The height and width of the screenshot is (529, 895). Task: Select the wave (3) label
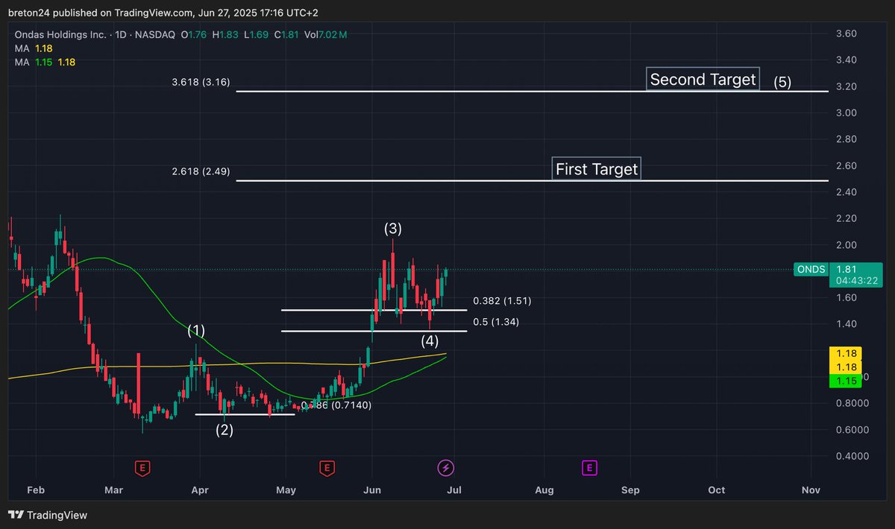click(x=393, y=229)
